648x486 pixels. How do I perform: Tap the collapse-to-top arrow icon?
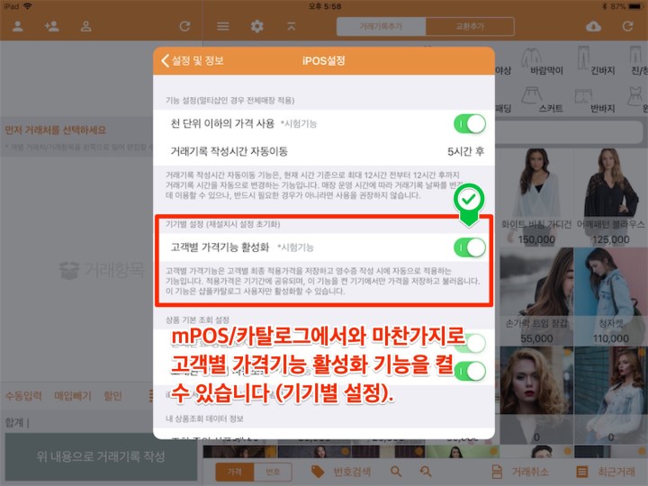click(x=292, y=26)
